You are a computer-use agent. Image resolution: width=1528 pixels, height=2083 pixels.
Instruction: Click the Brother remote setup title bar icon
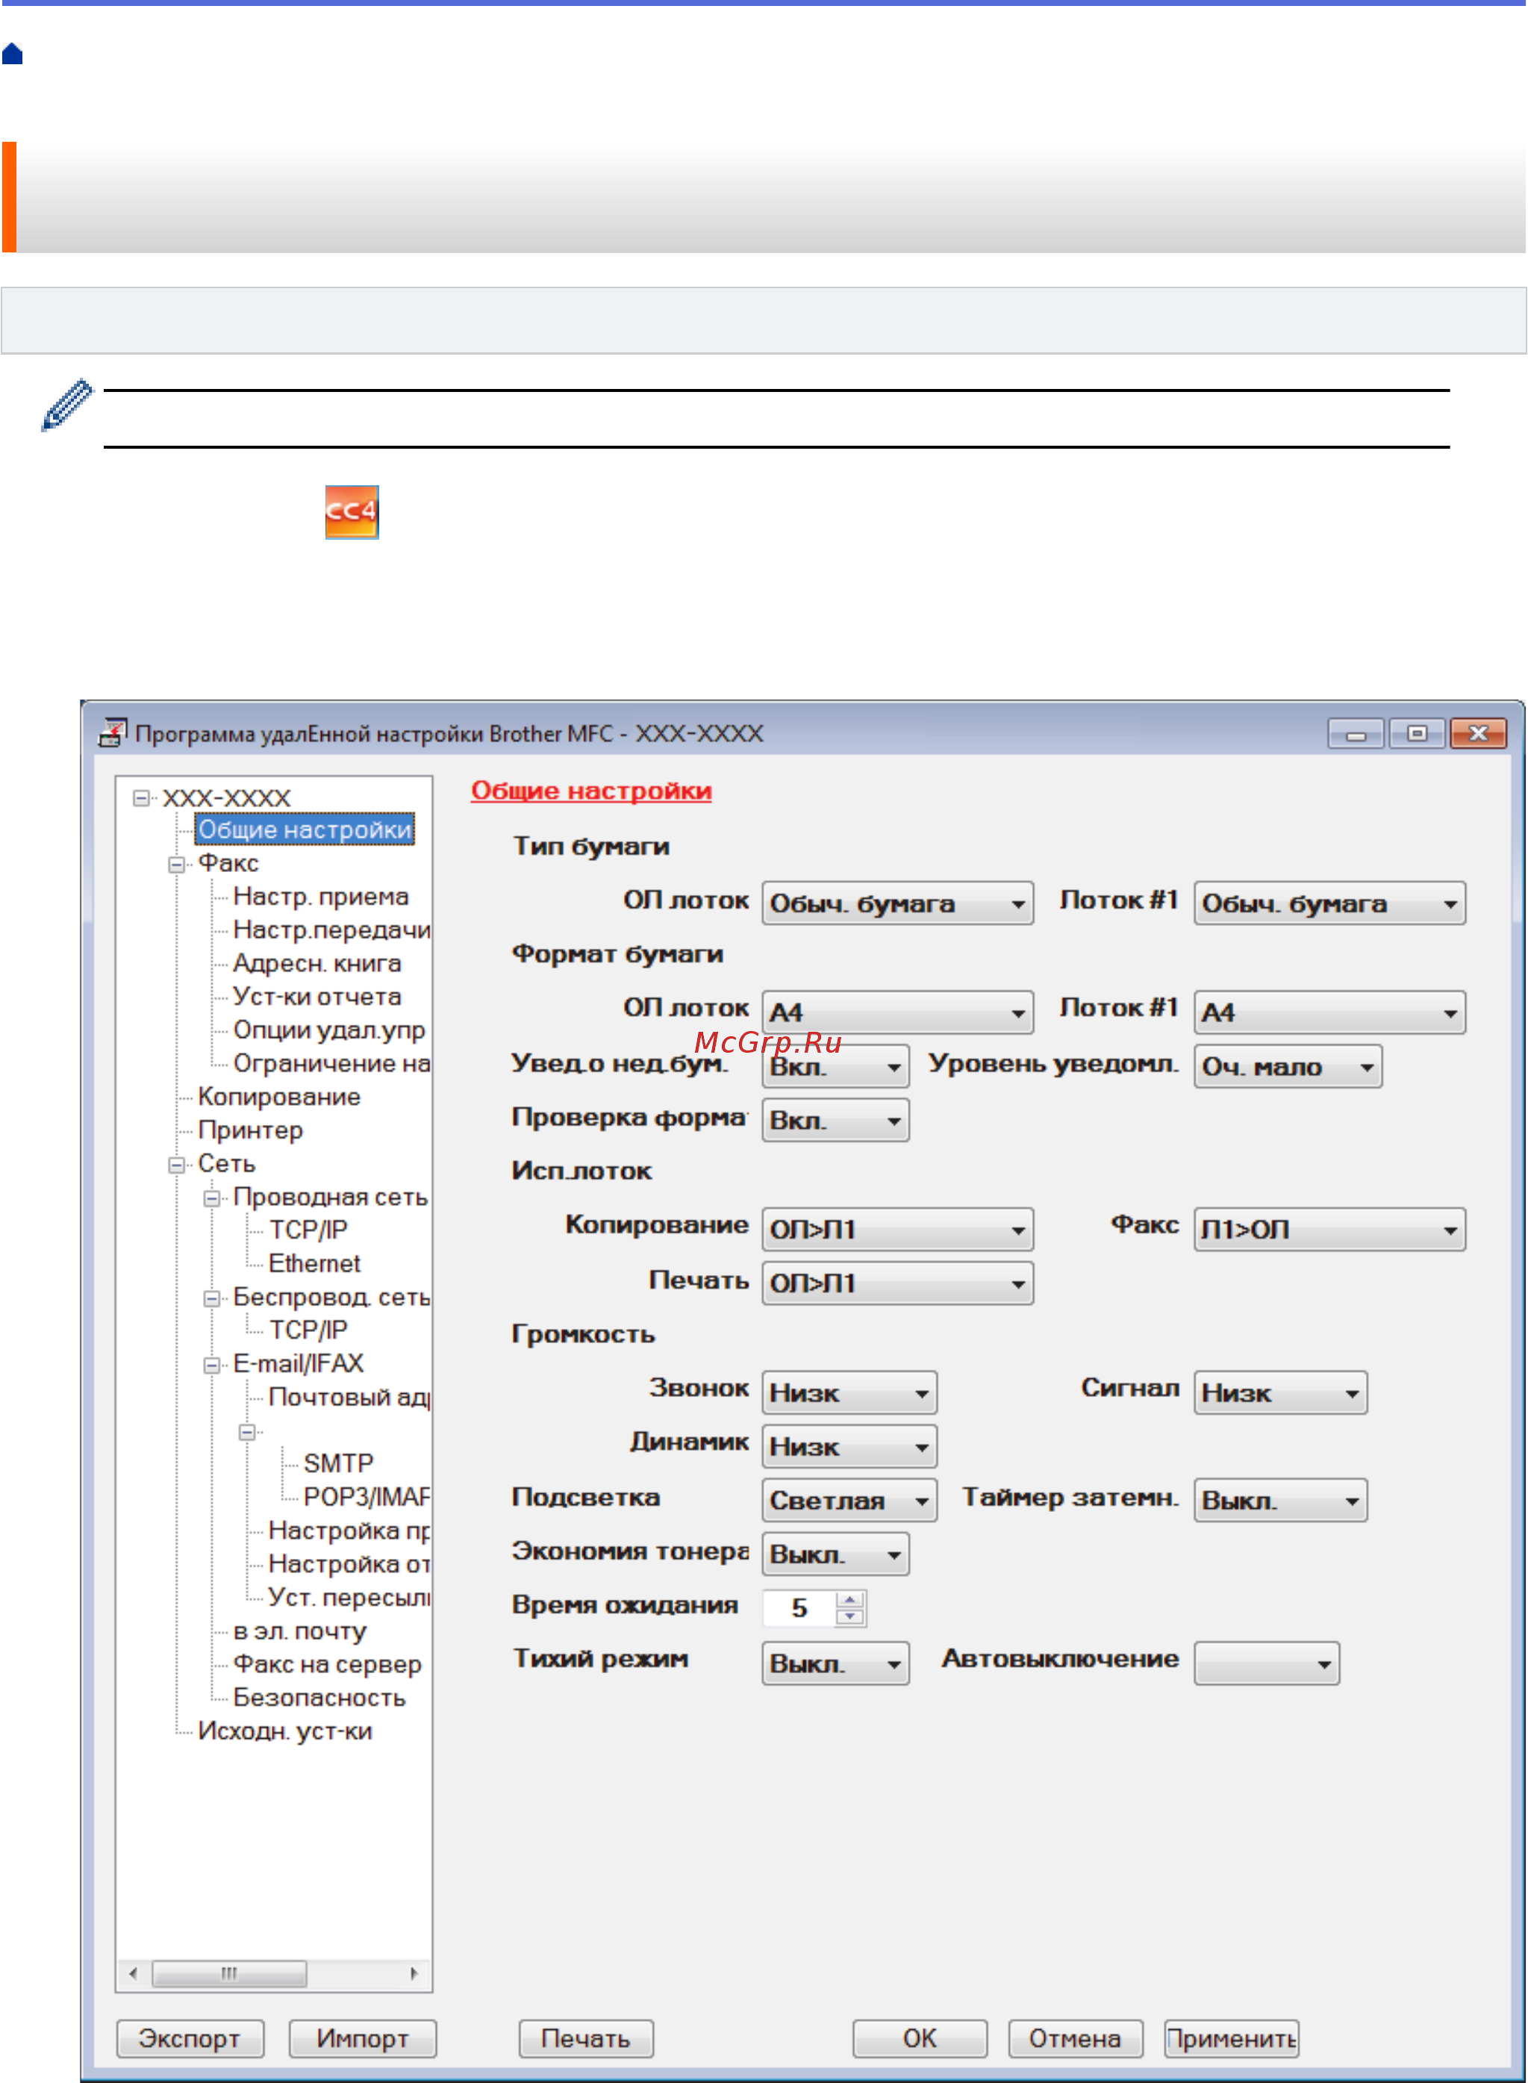point(113,732)
